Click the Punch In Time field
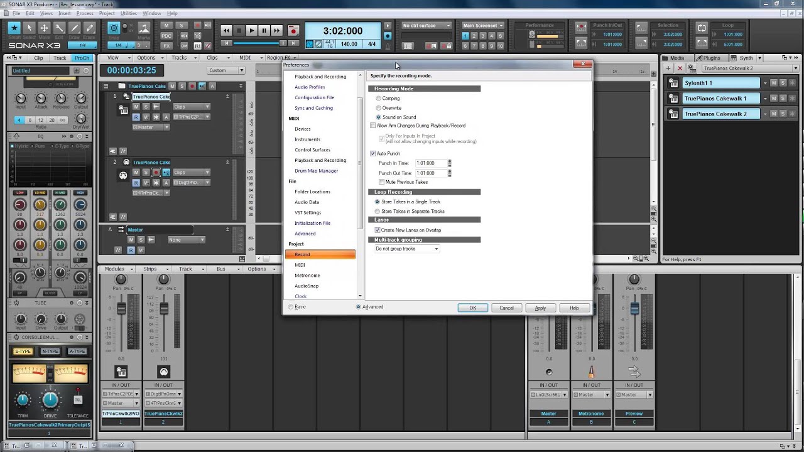The height and width of the screenshot is (452, 804). [431, 163]
